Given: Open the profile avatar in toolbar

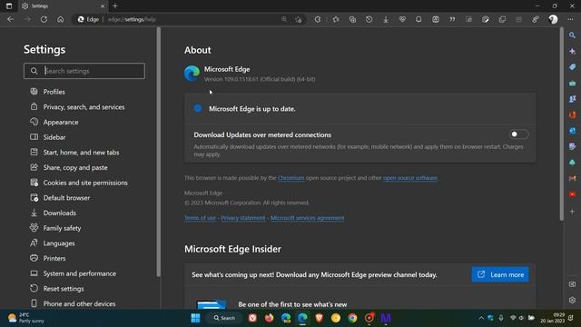Looking at the screenshot, I should [553, 19].
